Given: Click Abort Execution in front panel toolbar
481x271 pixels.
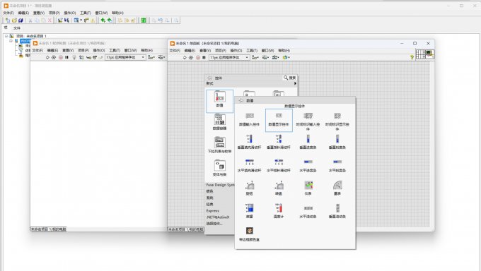Looking at the screenshot, I should [x=197, y=57].
